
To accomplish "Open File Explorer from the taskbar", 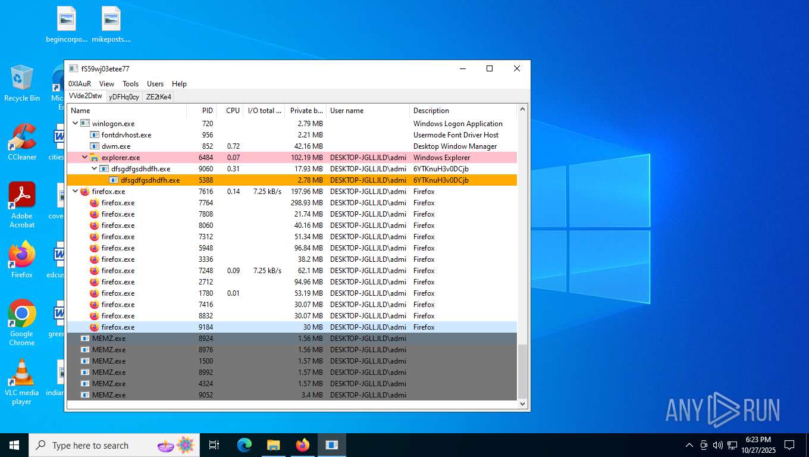I will click(x=273, y=445).
